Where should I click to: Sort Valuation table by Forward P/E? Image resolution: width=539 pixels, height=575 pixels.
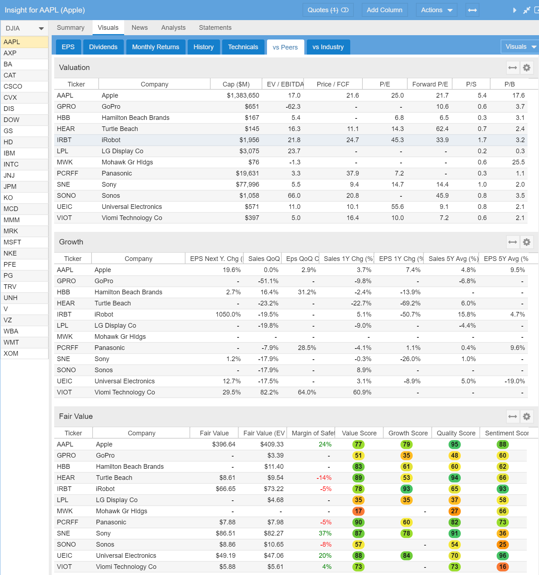(430, 84)
